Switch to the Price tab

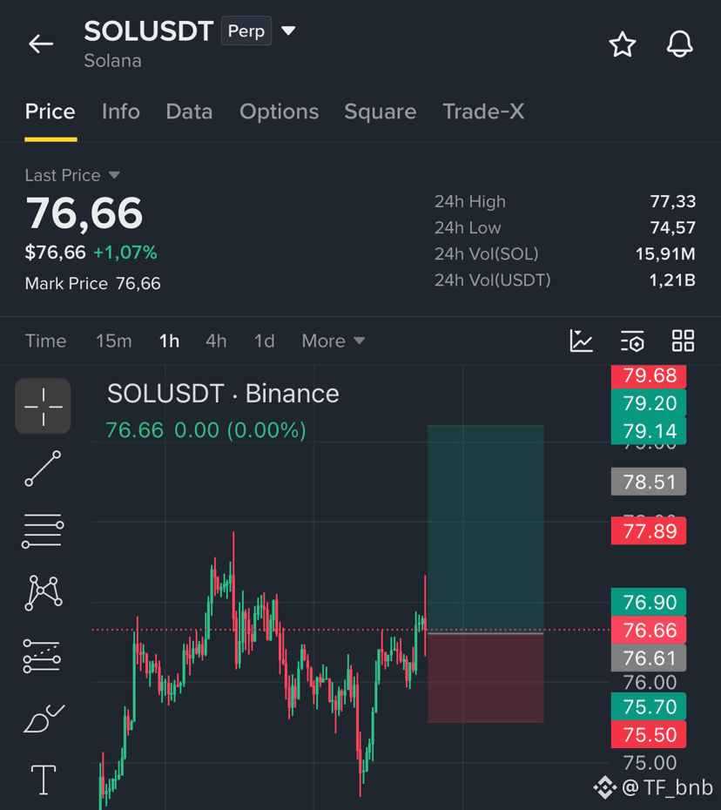click(51, 111)
